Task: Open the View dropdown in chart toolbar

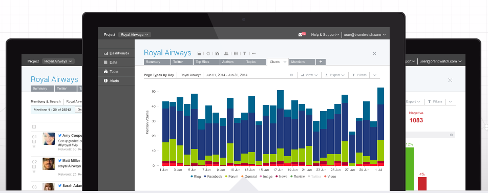Action: click(x=309, y=75)
